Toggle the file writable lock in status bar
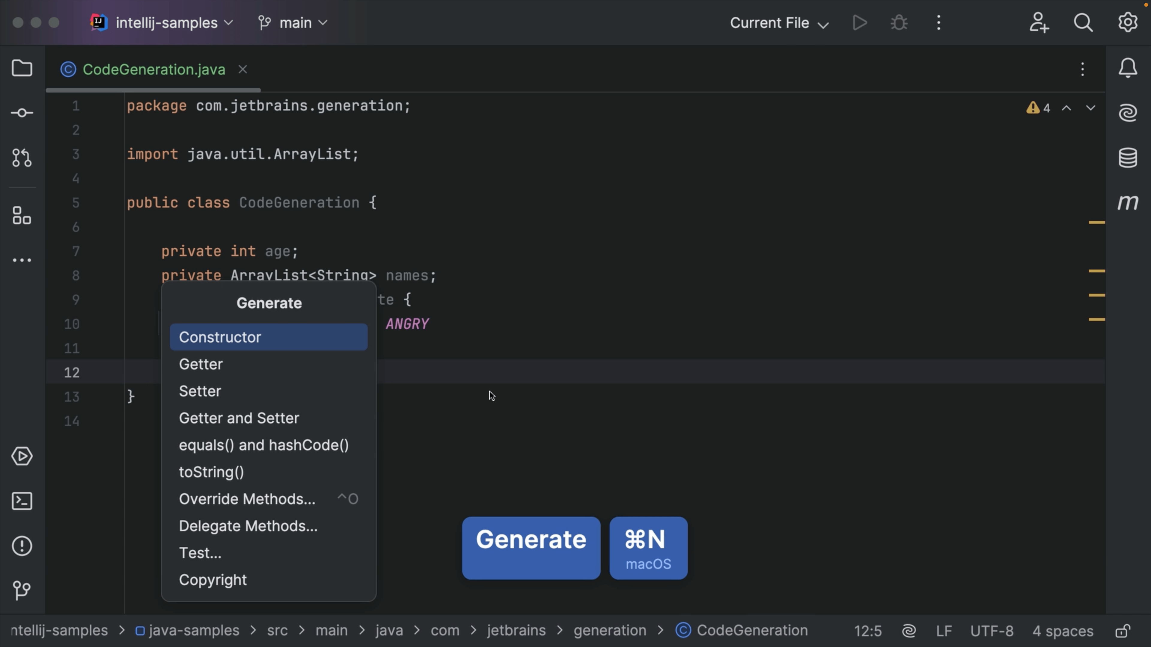The image size is (1151, 647). point(1123,631)
